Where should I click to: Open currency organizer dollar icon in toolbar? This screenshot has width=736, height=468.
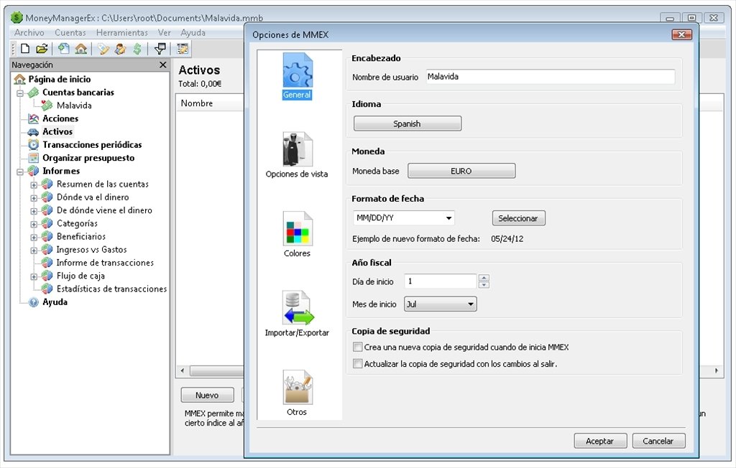tap(137, 48)
